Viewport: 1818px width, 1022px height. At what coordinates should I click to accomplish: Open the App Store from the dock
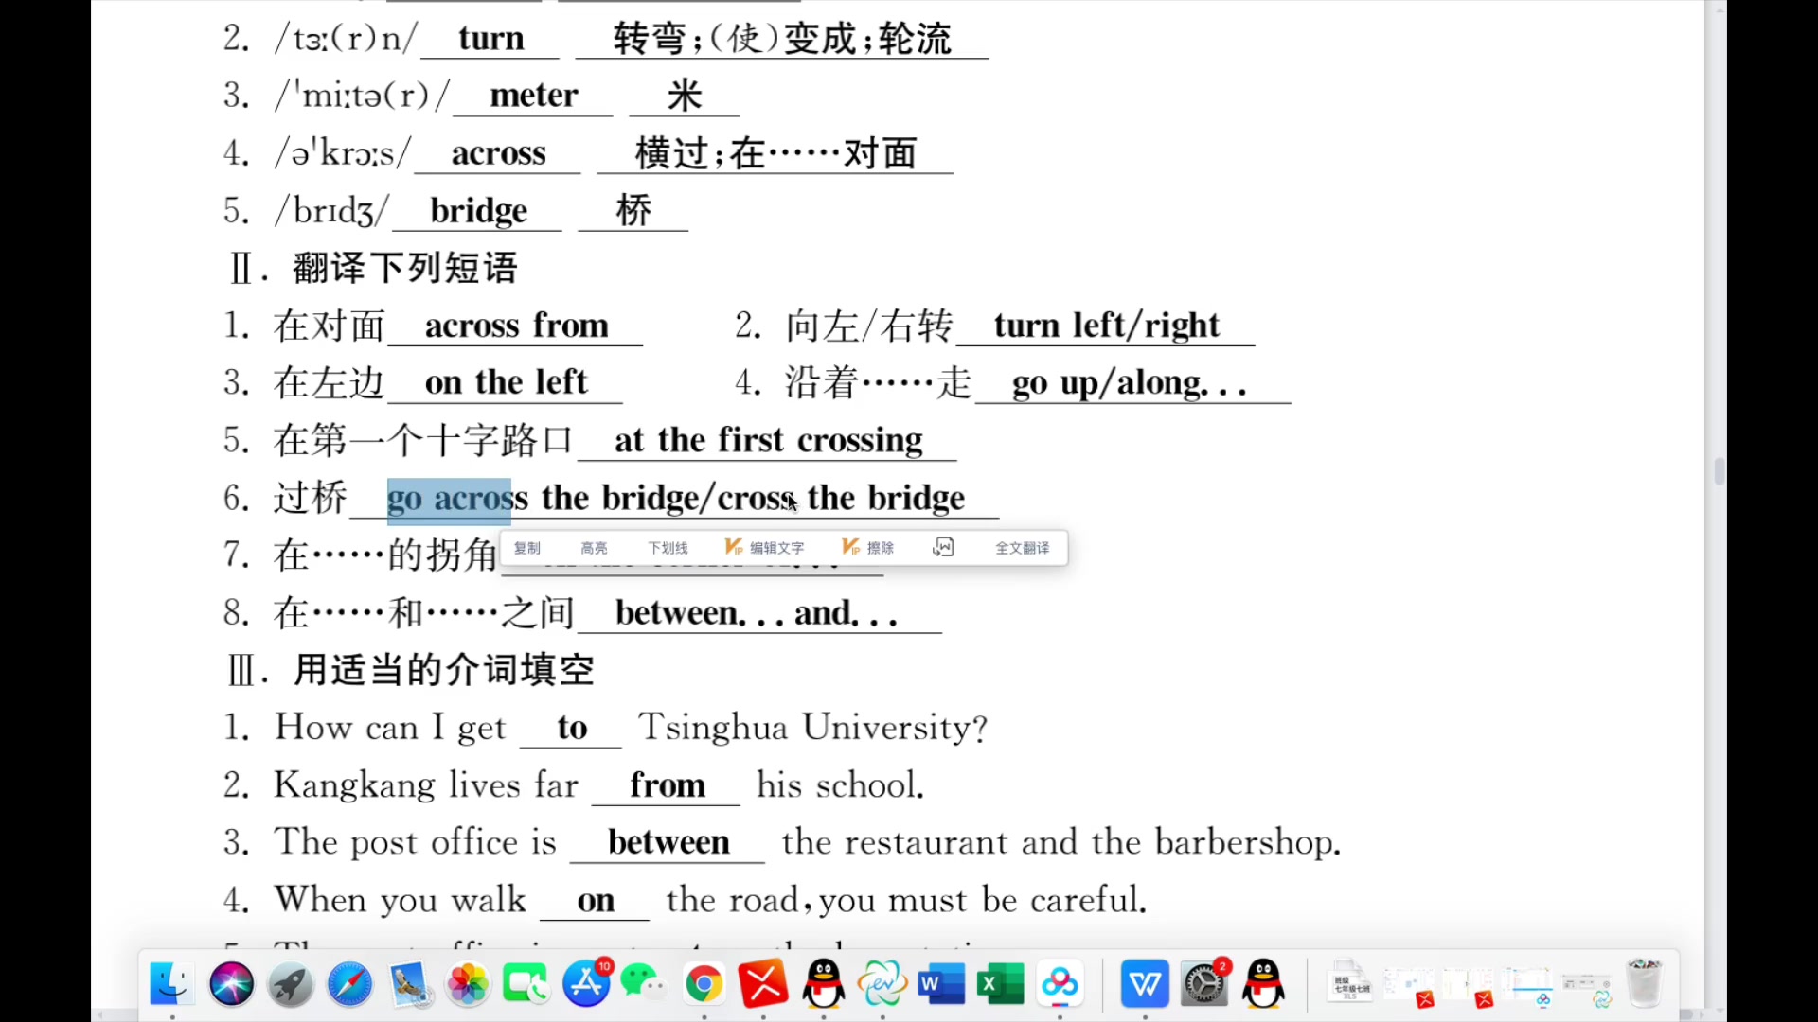(x=587, y=984)
